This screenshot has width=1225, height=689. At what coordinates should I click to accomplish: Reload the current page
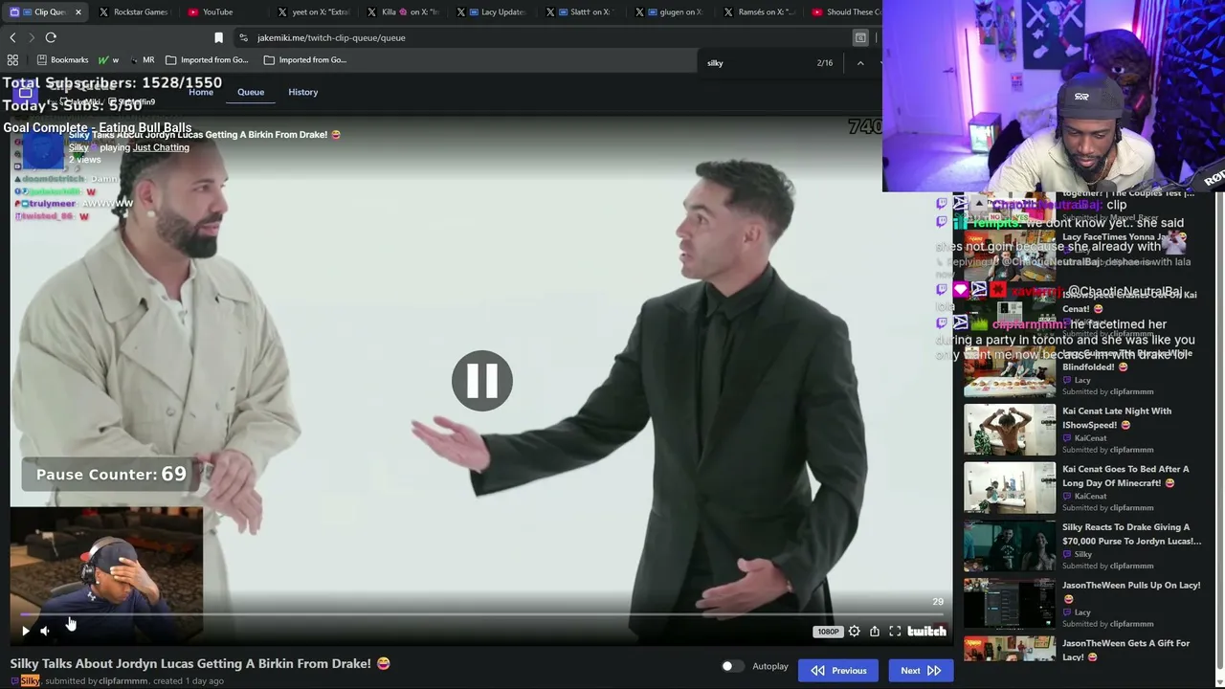point(51,37)
